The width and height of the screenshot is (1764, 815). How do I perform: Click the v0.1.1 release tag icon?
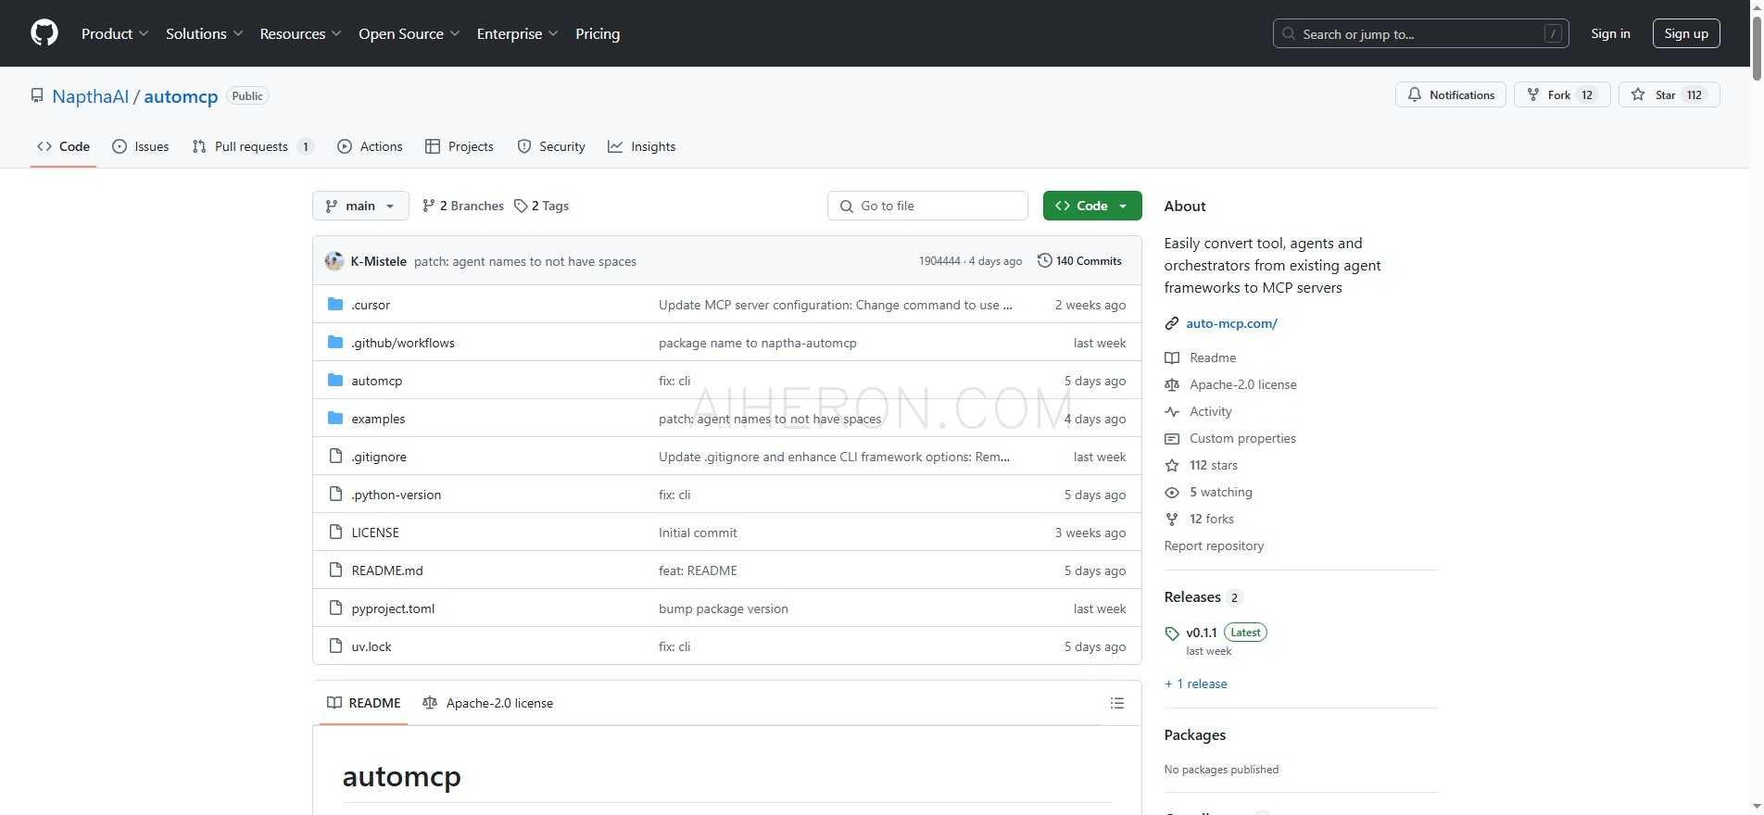[x=1172, y=633]
